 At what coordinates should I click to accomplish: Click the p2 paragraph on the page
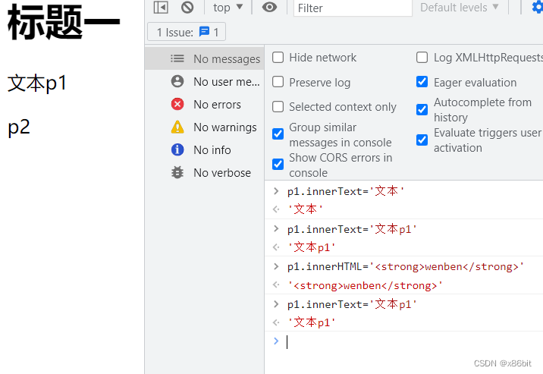pos(19,127)
